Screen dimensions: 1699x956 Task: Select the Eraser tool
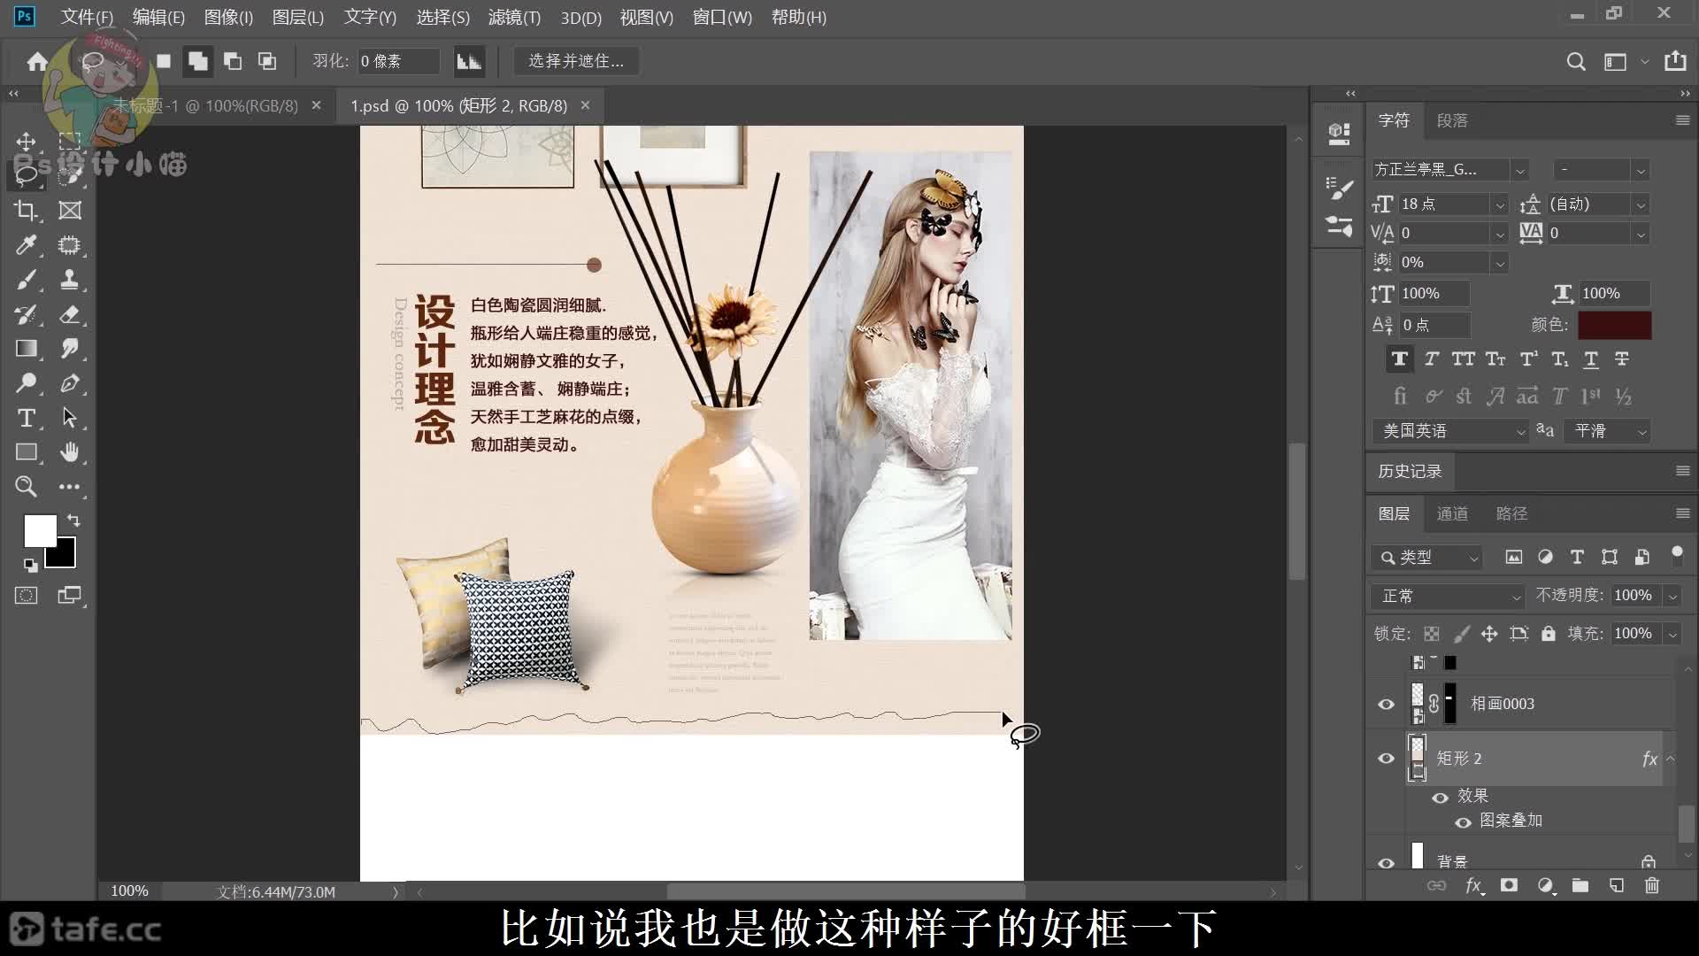click(x=70, y=314)
